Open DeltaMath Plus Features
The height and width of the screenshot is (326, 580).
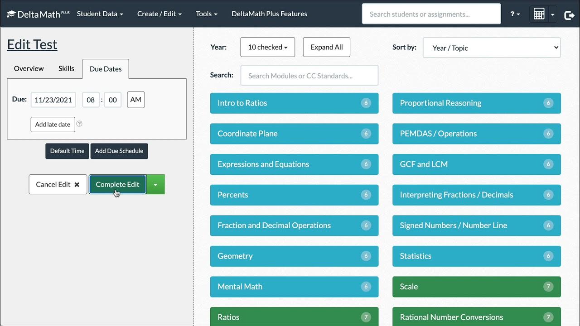(x=269, y=14)
